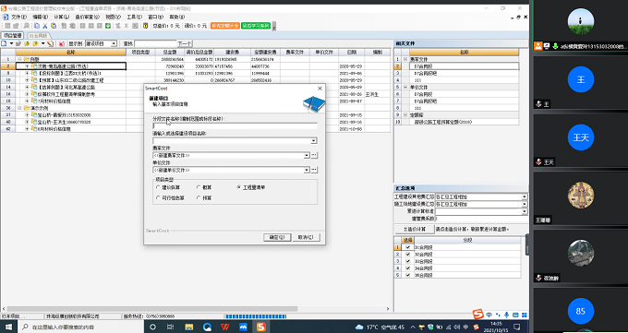Open the 编辑 menu
This screenshot has width=628, height=333.
[x=40, y=18]
